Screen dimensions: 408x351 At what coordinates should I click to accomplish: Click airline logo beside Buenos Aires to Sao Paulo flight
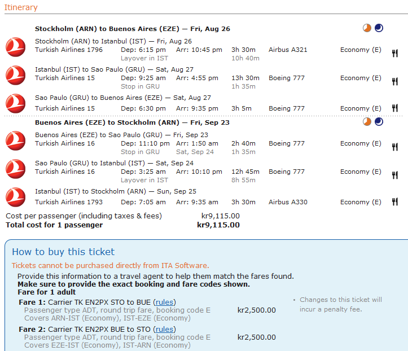click(15, 139)
